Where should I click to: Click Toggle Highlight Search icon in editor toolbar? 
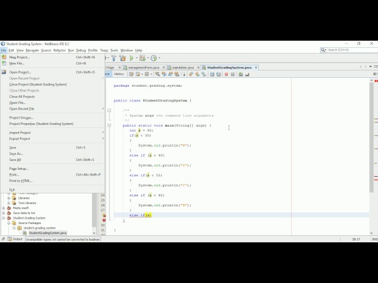tap(177, 74)
